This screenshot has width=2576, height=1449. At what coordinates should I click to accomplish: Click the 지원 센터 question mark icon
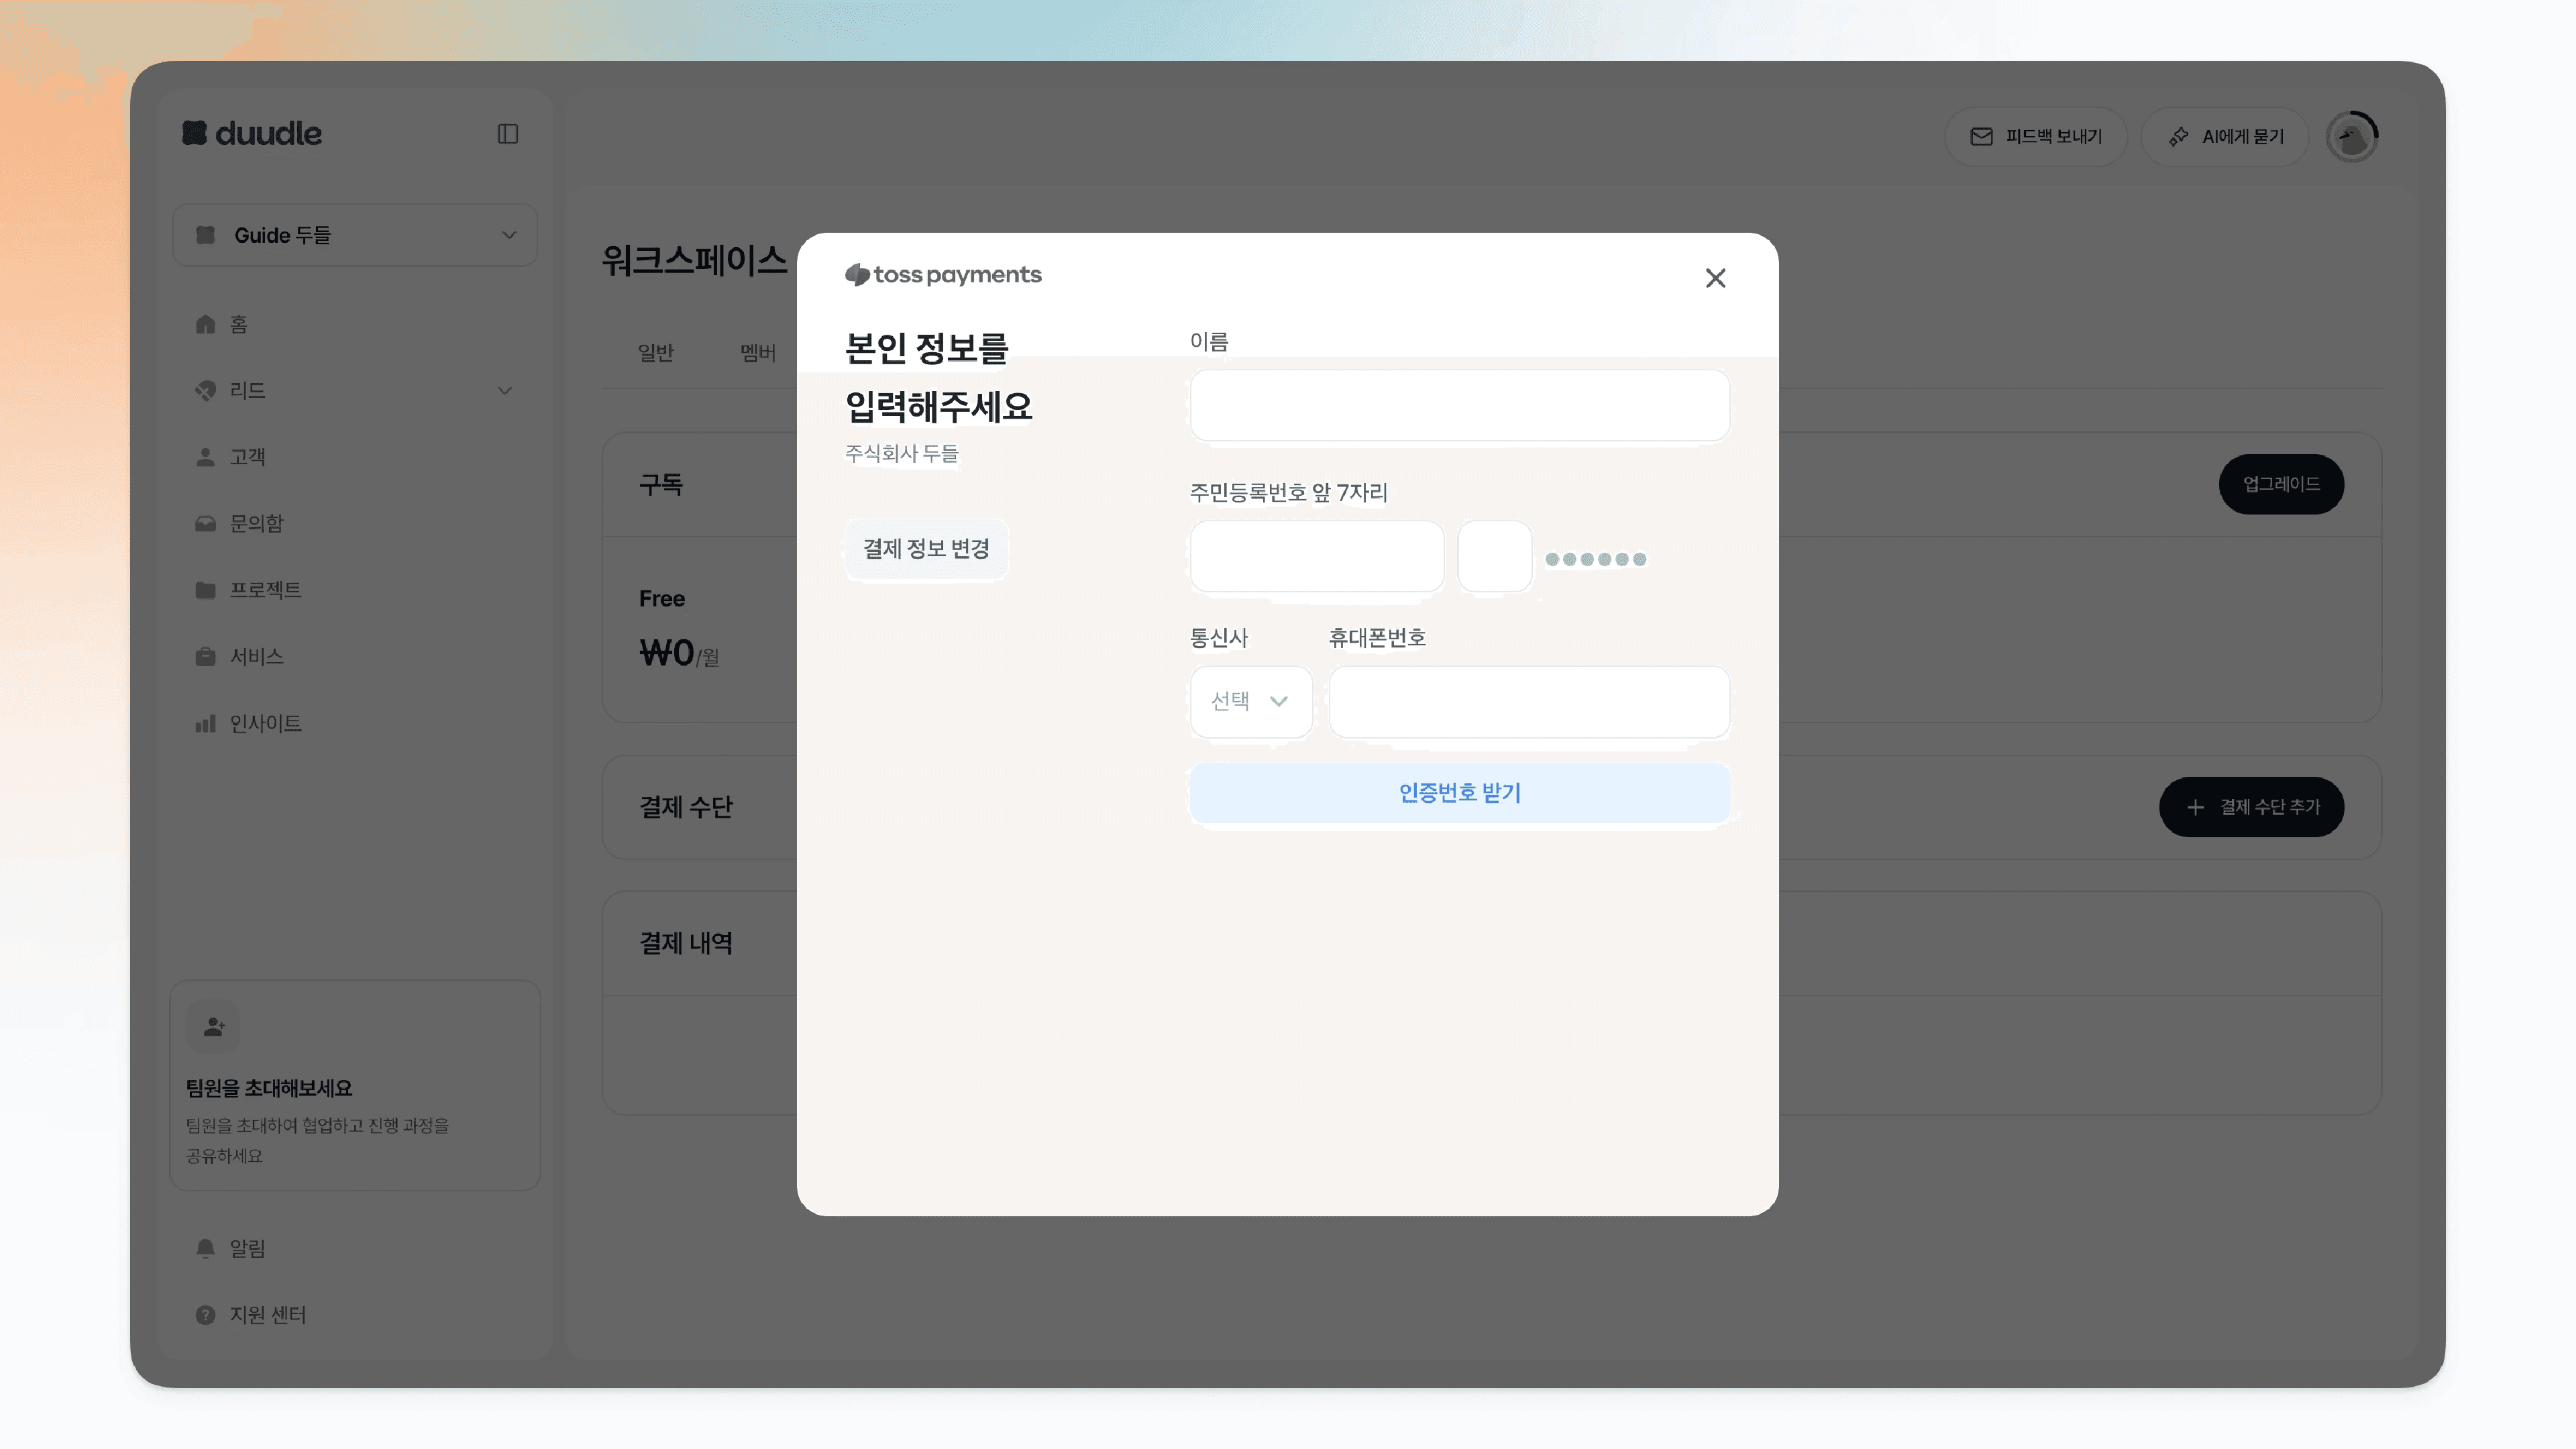click(x=205, y=1315)
